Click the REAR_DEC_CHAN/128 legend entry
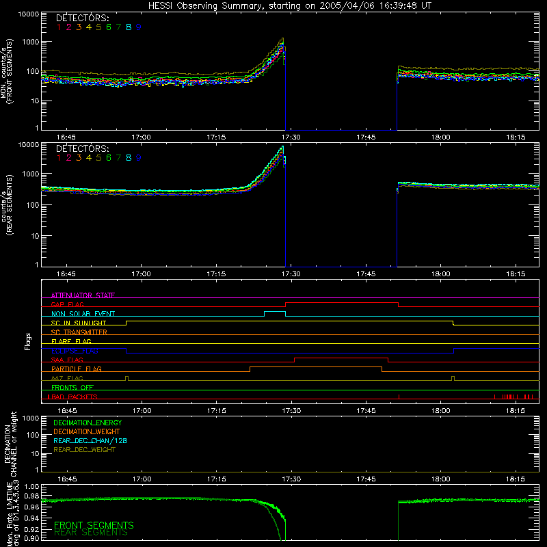This screenshot has width=547, height=547. point(90,440)
